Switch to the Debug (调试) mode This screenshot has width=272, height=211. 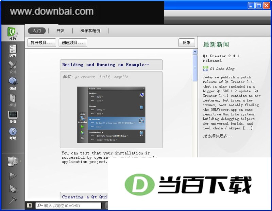pos(13,83)
